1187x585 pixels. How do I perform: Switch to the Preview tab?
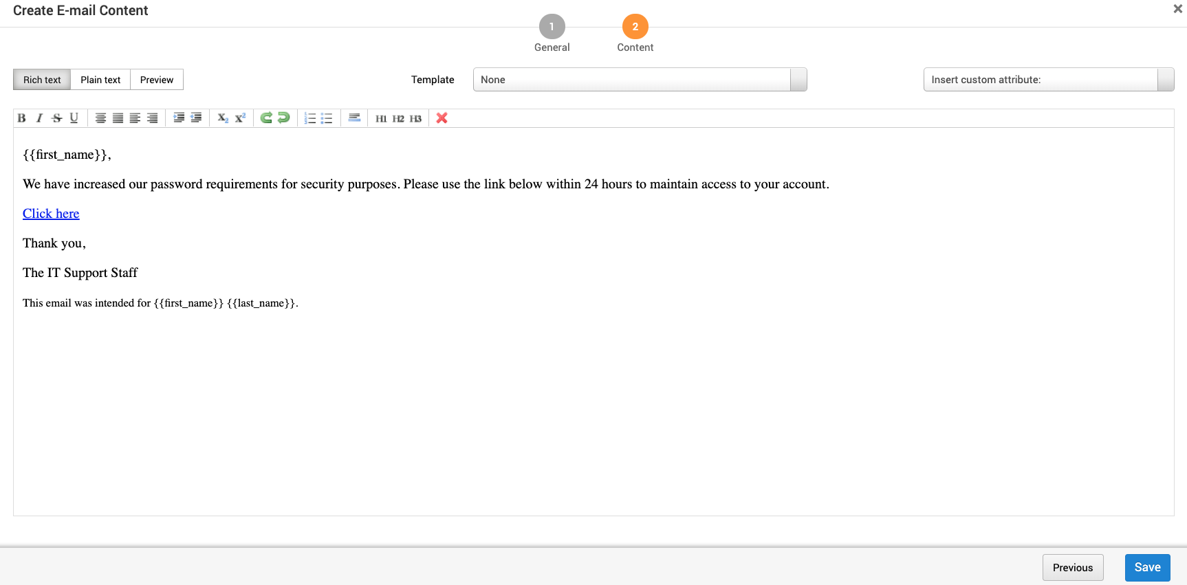point(157,80)
